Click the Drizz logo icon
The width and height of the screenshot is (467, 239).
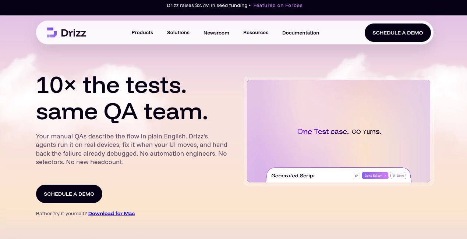point(52,33)
